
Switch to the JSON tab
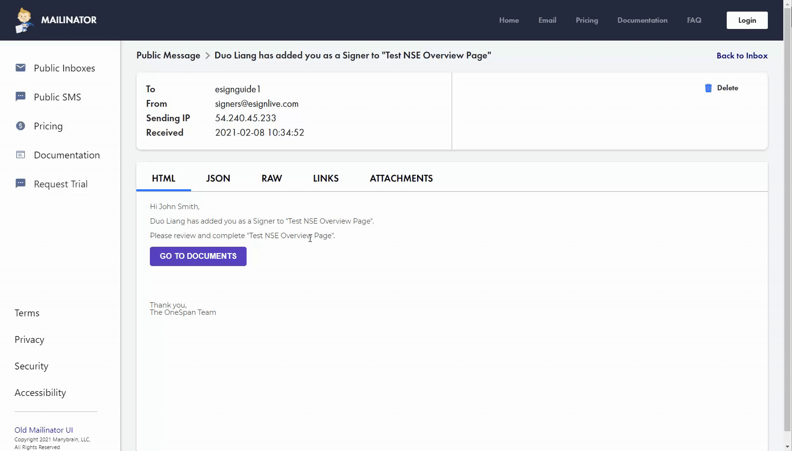[218, 178]
